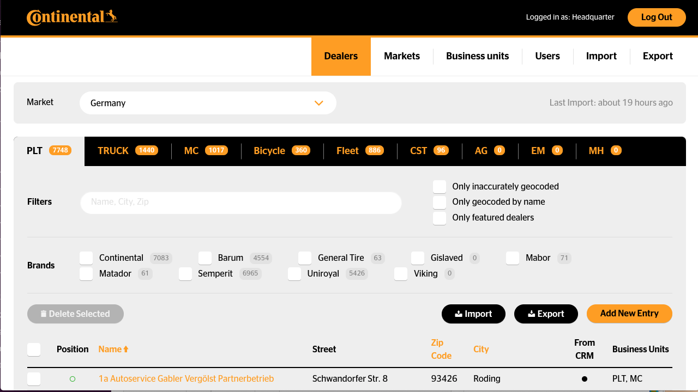This screenshot has width=698, height=392.
Task: Select the checkbox for 1a Autoservice Gabler row
Action: [x=34, y=379]
